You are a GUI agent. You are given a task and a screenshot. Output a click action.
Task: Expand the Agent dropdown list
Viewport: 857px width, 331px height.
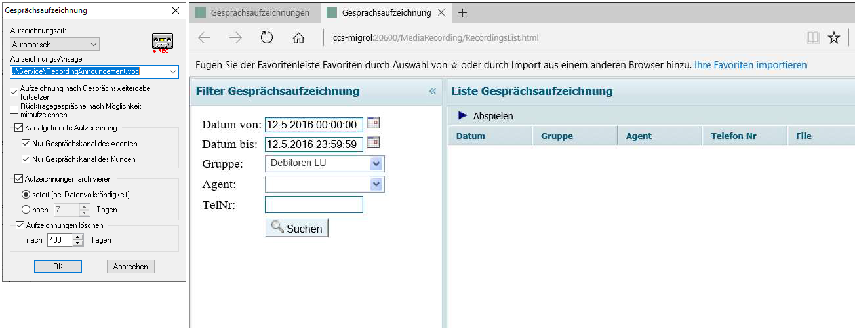(x=376, y=184)
